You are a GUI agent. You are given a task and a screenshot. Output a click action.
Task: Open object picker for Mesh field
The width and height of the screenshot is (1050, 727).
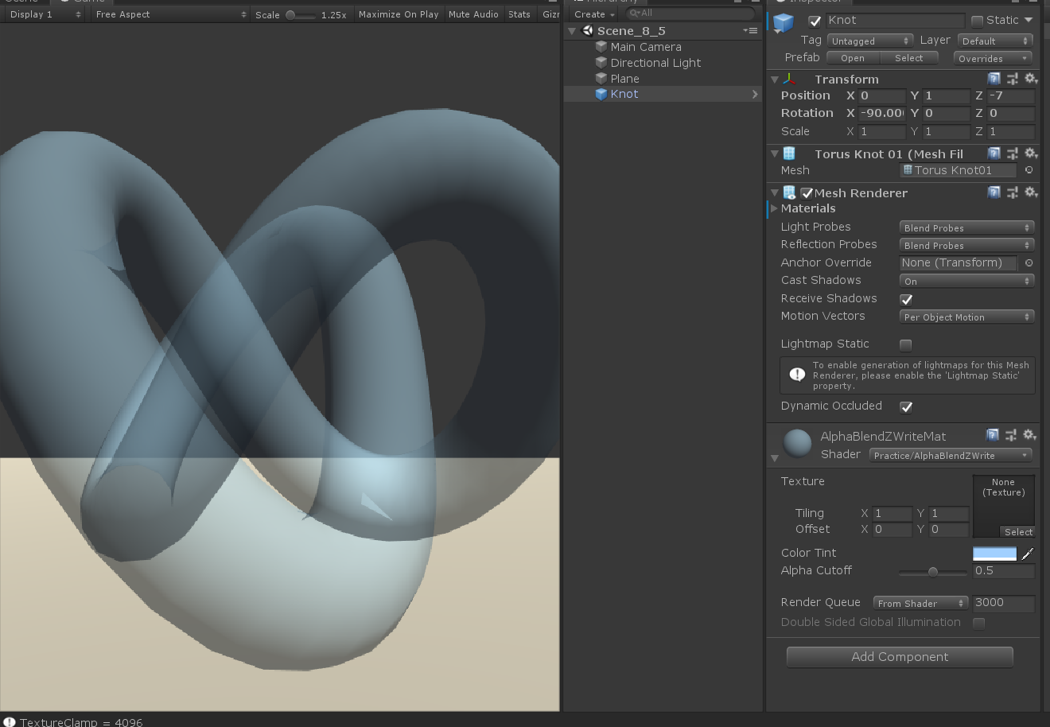pyautogui.click(x=1029, y=170)
